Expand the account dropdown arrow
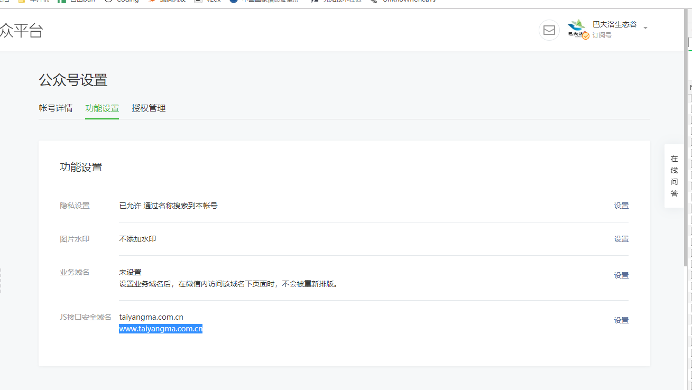The height and width of the screenshot is (390, 692). pos(645,28)
